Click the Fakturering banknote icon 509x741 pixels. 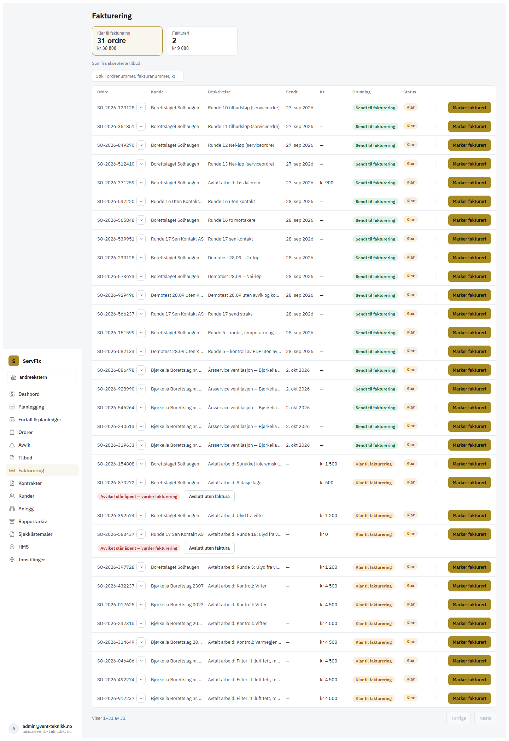tap(12, 470)
